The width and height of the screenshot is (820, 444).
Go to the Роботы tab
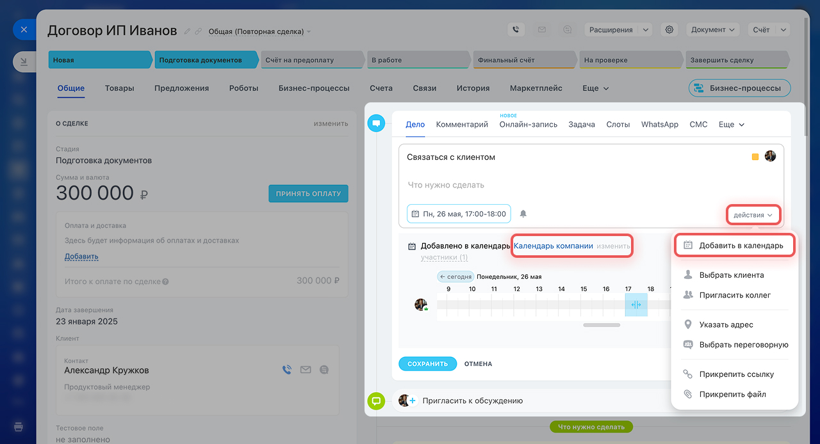pos(243,88)
